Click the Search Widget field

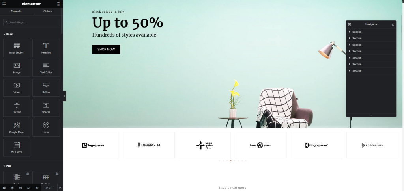32,22
